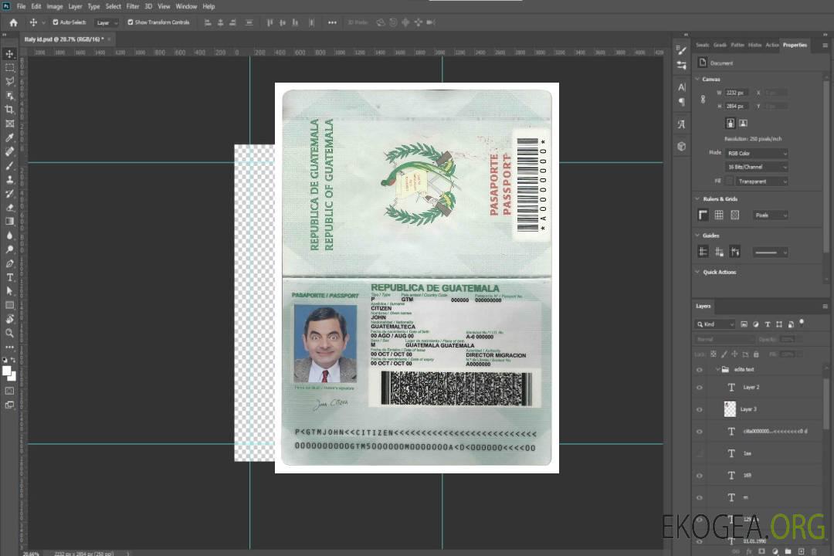Screen dimensions: 834x556
Task: Toggle the rulers button in Rulers & Grids
Action: pyautogui.click(x=703, y=215)
